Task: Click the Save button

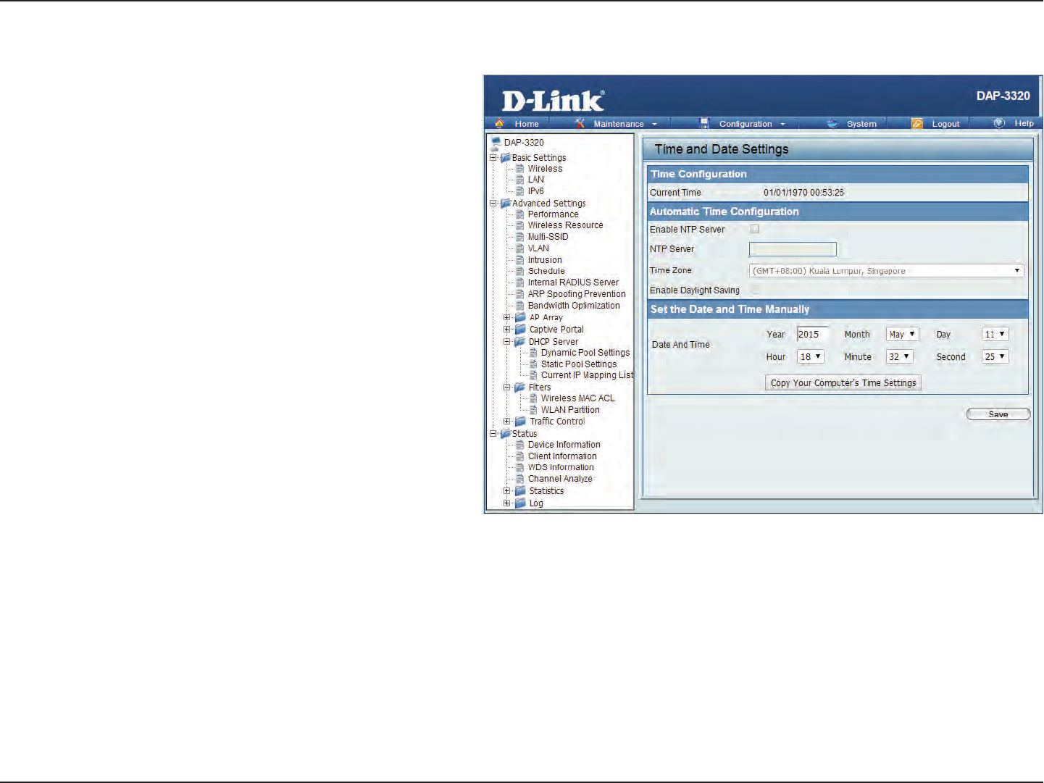Action: (x=998, y=414)
